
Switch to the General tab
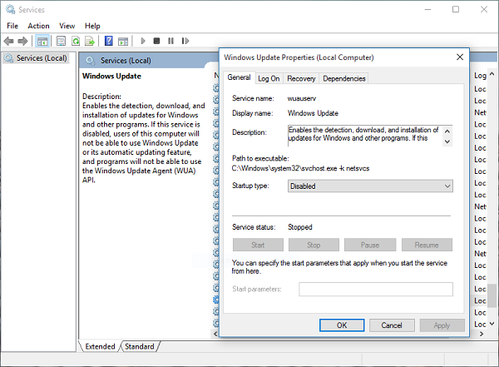[239, 77]
